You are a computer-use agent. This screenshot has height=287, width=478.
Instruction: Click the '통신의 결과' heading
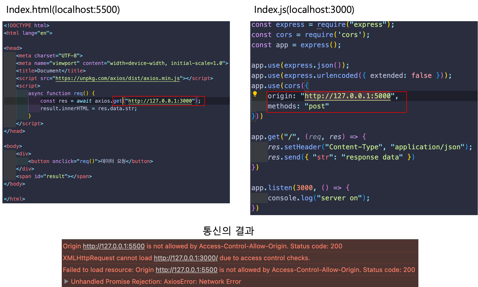pos(228,231)
